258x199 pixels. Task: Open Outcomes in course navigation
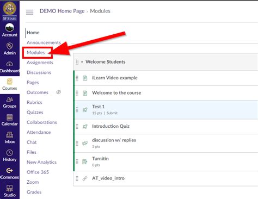38,92
